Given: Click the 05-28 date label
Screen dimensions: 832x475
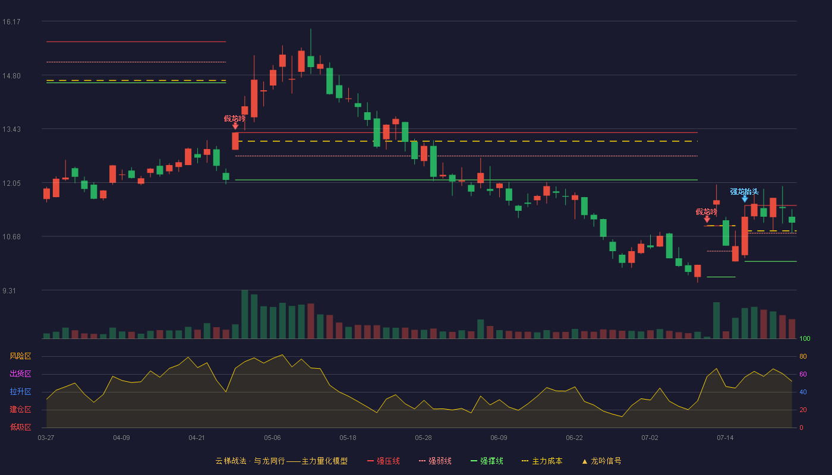Looking at the screenshot, I should point(423,438).
